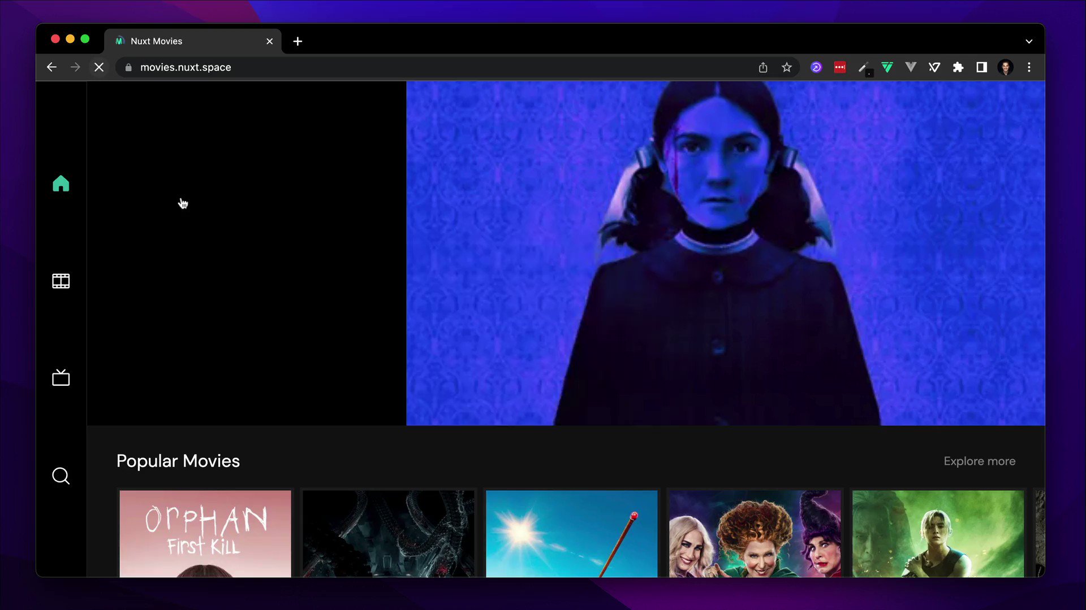Toggle the browser side panel icon

pos(981,68)
